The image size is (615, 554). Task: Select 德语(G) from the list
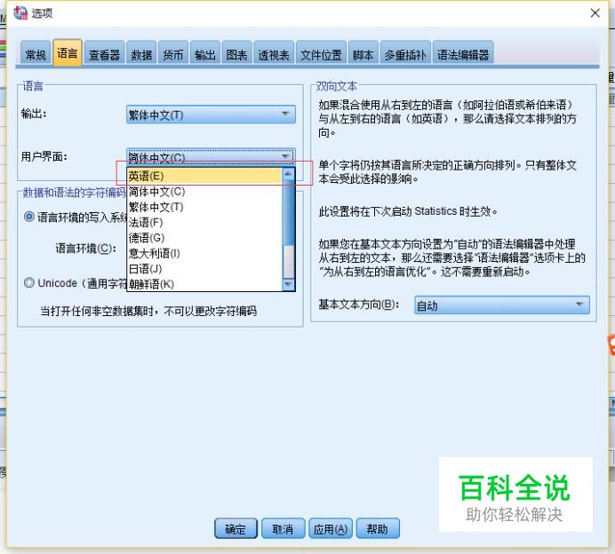pos(204,238)
